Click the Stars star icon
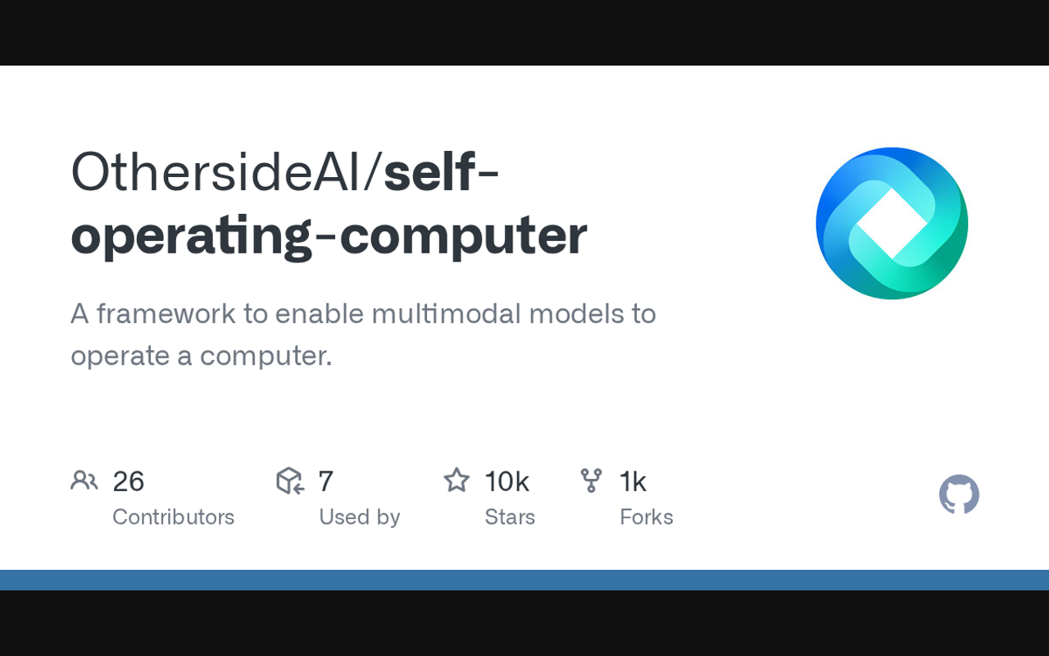 (x=456, y=481)
